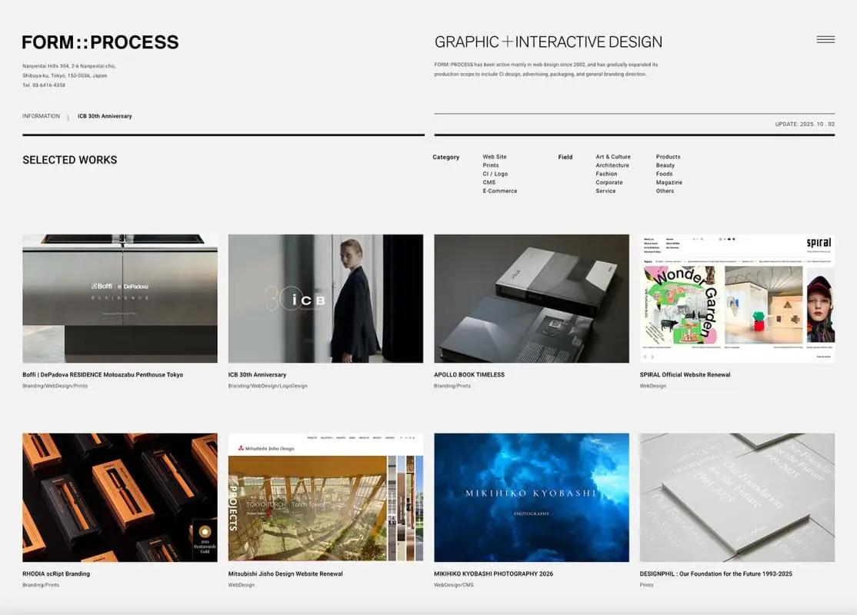Viewport: 857px width, 615px height.
Task: Click the WebDesign/CMS tag under Mikihiko Kyobashi
Action: coord(454,585)
